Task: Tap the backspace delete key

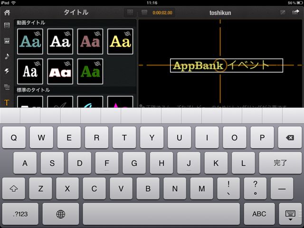Action: [x=290, y=137]
